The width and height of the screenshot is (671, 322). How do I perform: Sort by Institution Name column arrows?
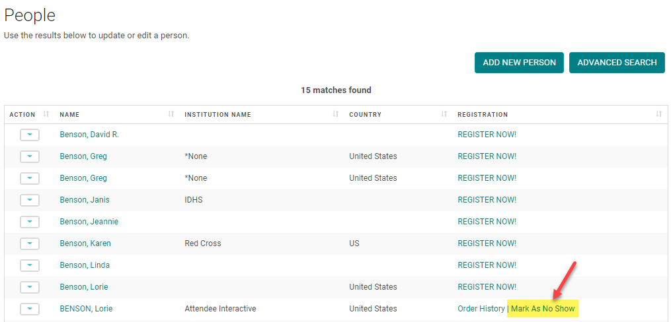pyautogui.click(x=335, y=114)
